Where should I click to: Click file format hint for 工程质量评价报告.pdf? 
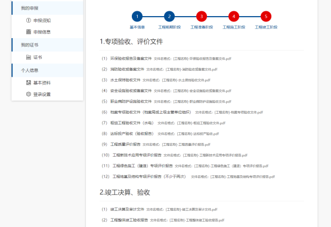pyautogui.click(x=177, y=145)
